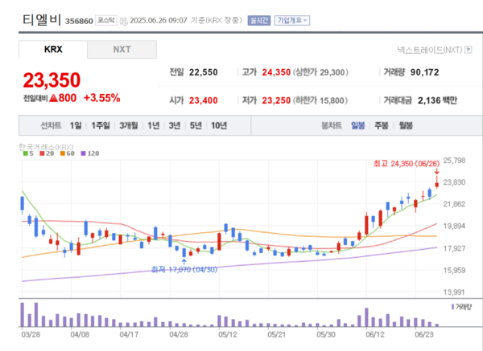Click the orange 60-day moving average legend swatch
The height and width of the screenshot is (351, 483).
click(63, 153)
